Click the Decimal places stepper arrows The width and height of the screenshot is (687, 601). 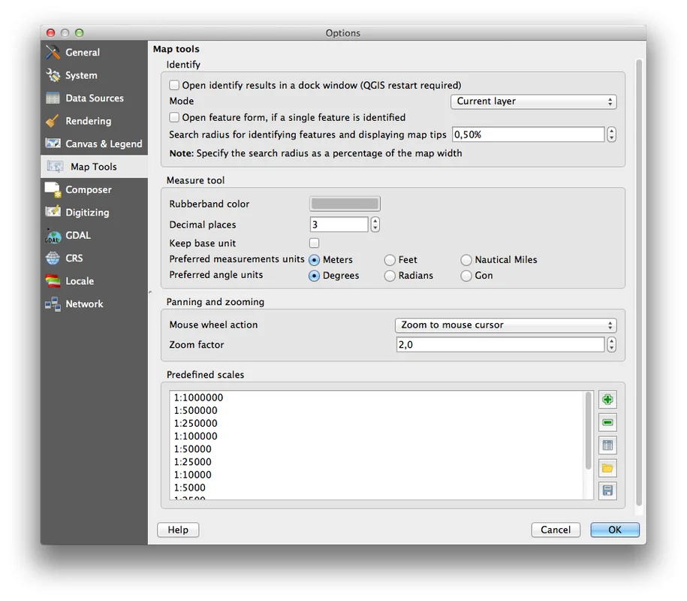coord(375,225)
